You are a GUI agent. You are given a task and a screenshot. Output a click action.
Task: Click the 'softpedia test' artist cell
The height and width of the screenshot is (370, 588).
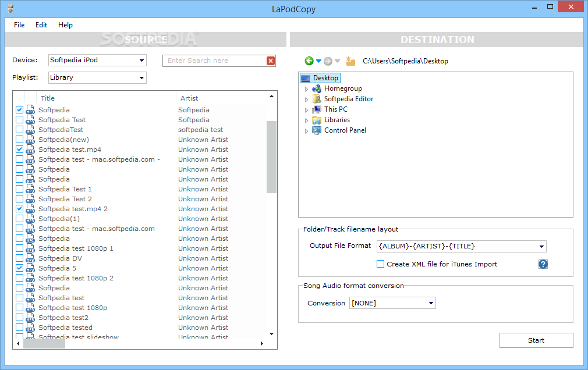pyautogui.click(x=201, y=130)
